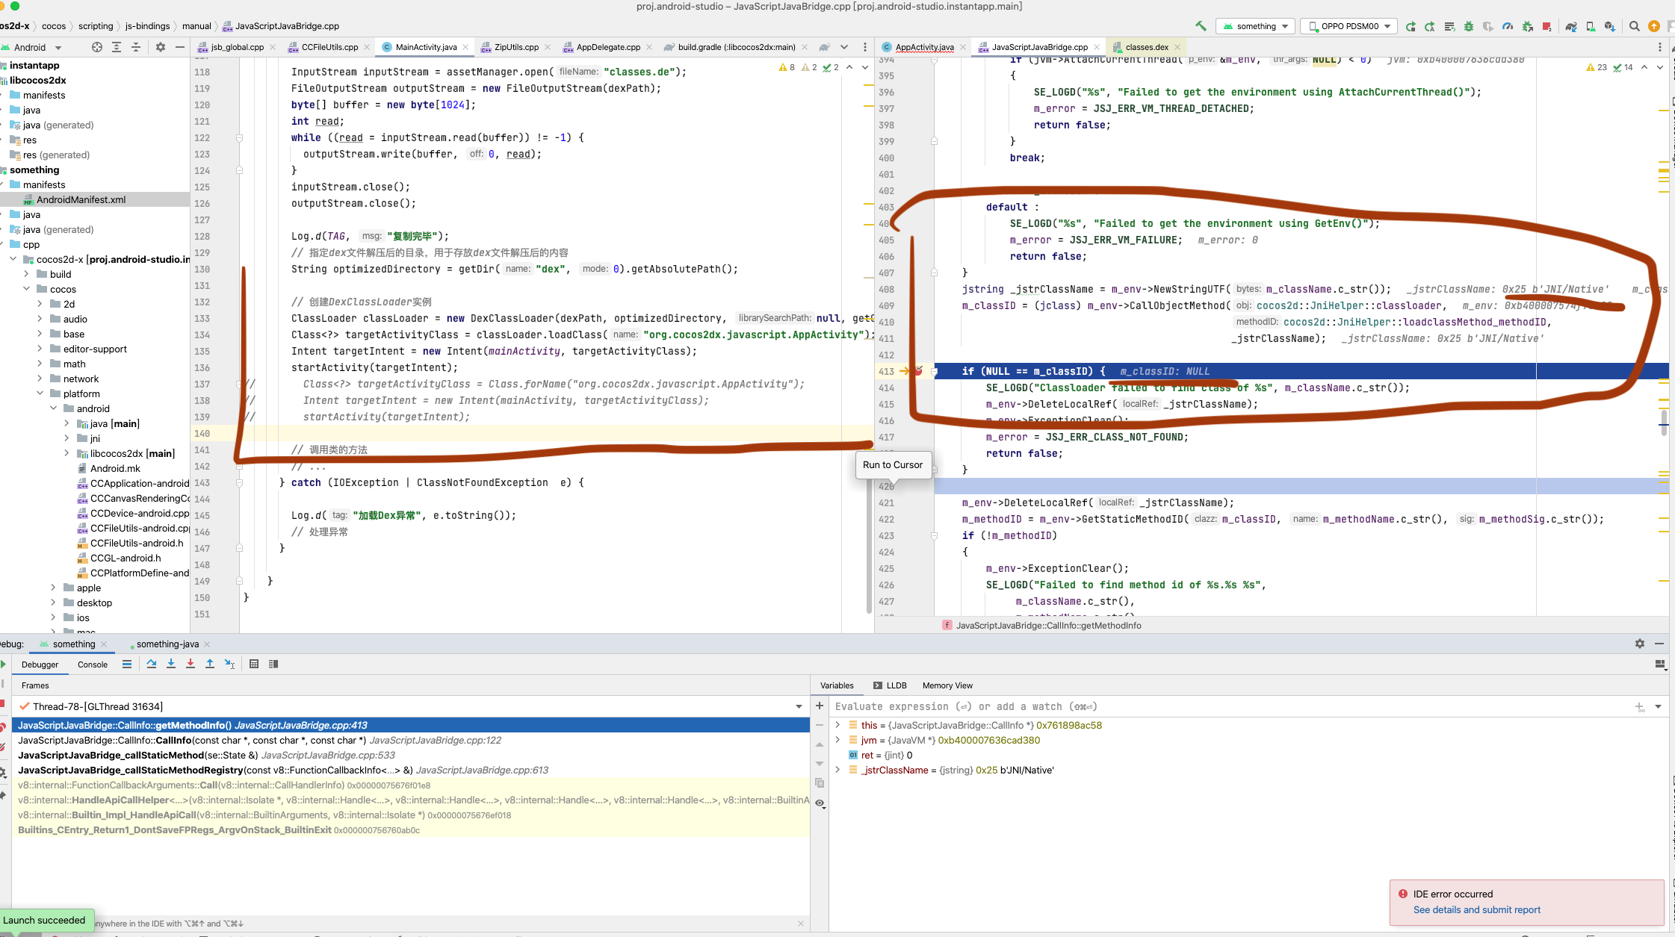Toggle the breakpoint on line 413
1675x937 pixels.
click(x=918, y=371)
